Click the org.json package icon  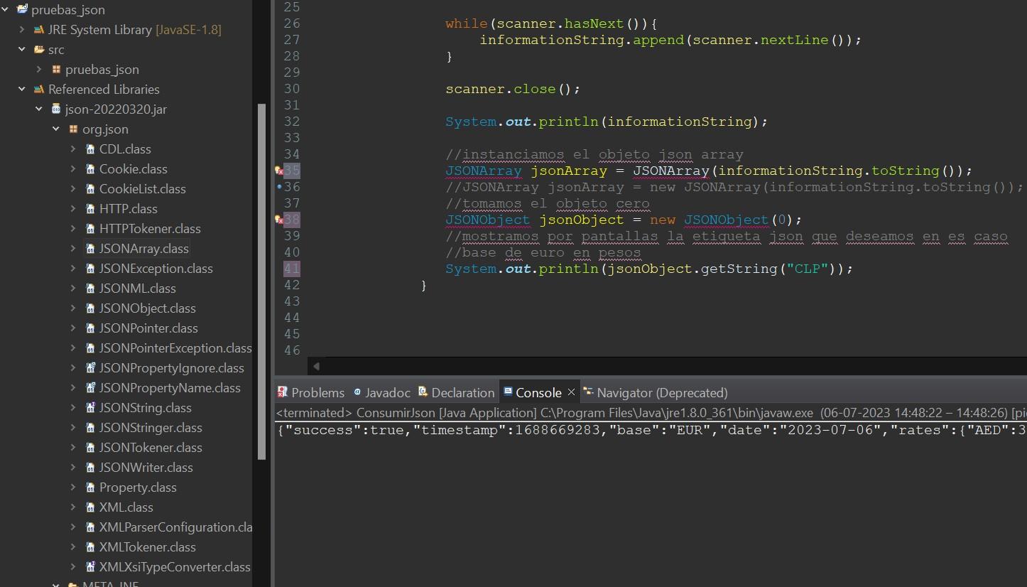click(x=73, y=129)
